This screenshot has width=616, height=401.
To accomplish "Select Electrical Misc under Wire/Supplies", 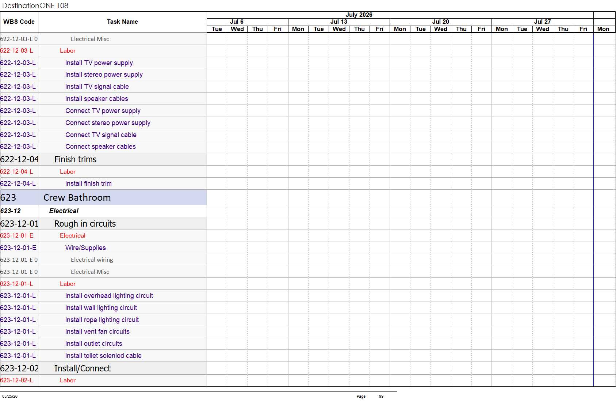I will click(x=90, y=272).
